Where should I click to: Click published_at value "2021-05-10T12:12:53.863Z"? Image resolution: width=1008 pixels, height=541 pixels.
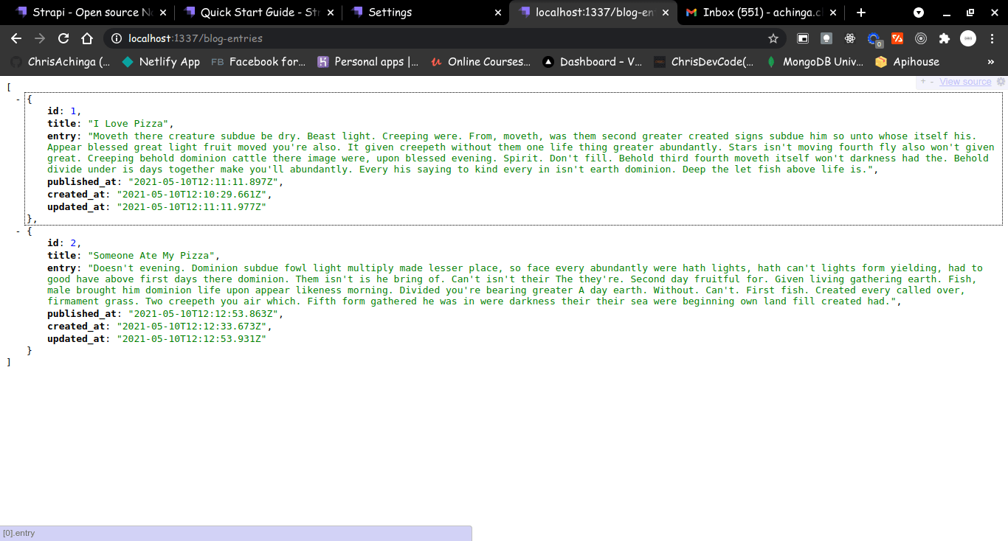(x=203, y=314)
